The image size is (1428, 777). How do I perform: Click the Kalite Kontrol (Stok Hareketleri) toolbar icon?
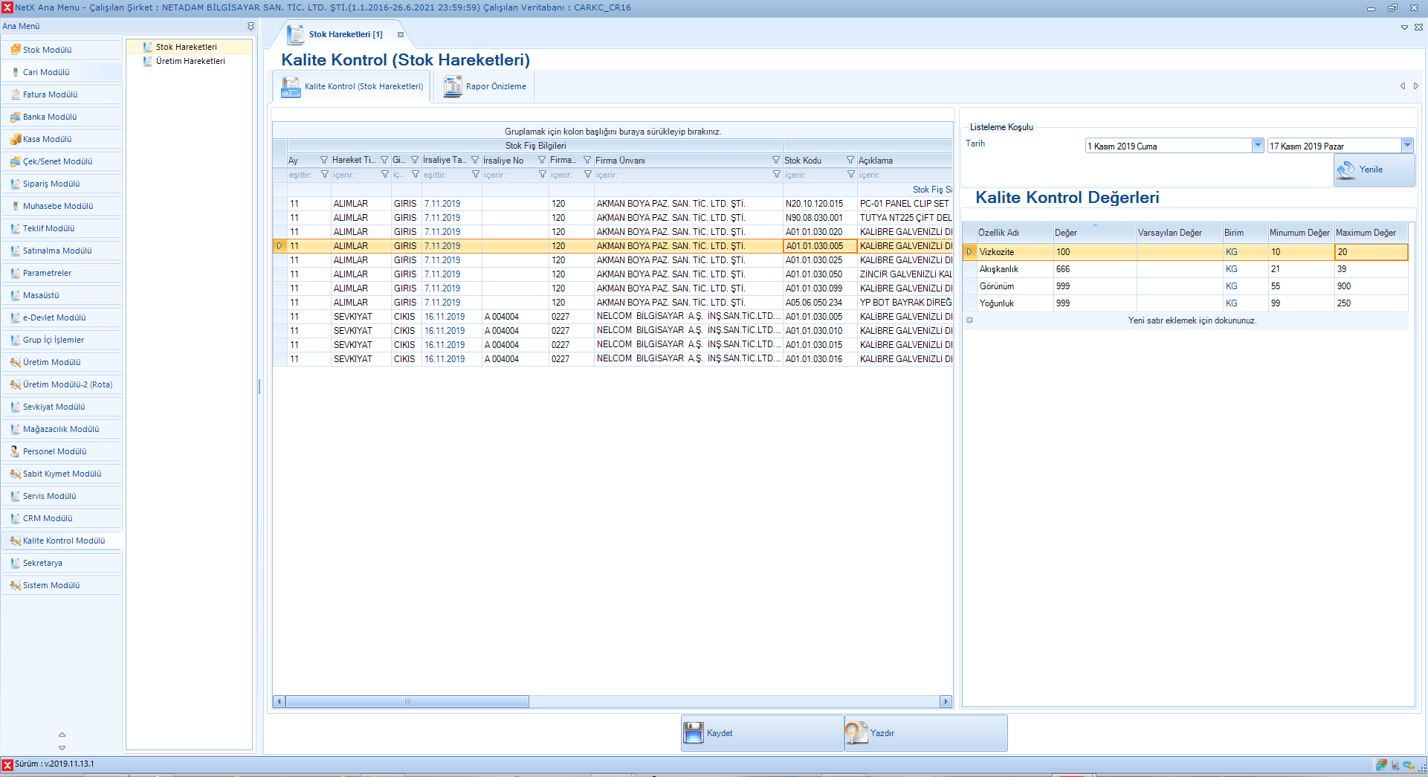pyautogui.click(x=291, y=87)
